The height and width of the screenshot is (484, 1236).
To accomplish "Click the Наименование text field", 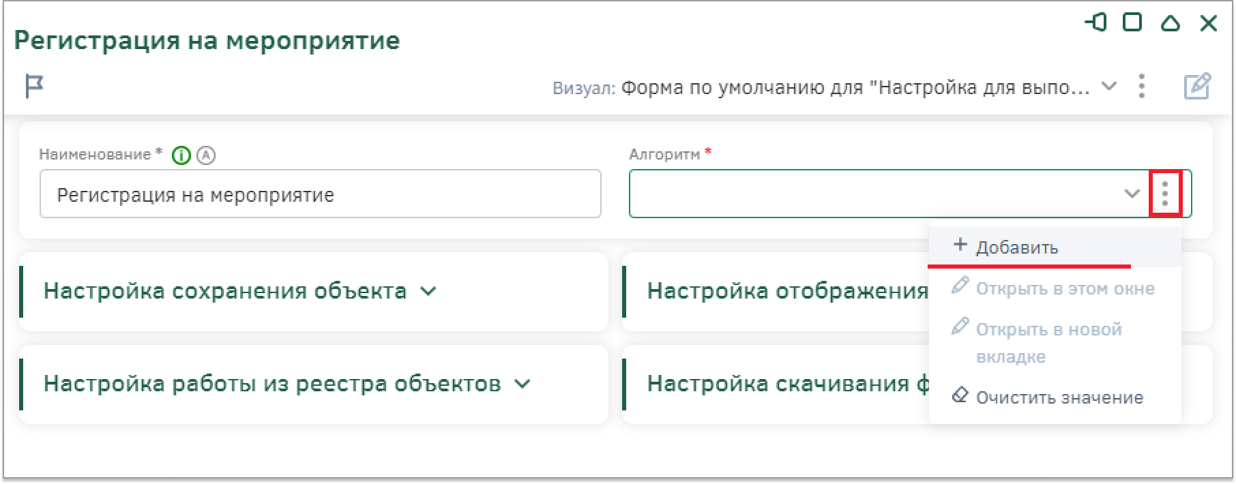I will (321, 194).
